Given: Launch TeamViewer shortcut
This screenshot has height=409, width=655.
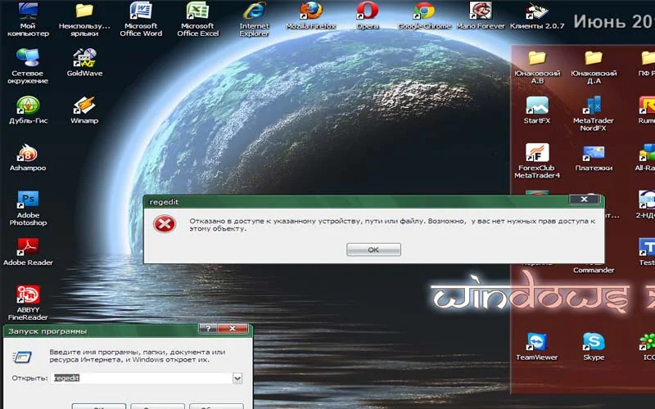Looking at the screenshot, I should pos(537,346).
